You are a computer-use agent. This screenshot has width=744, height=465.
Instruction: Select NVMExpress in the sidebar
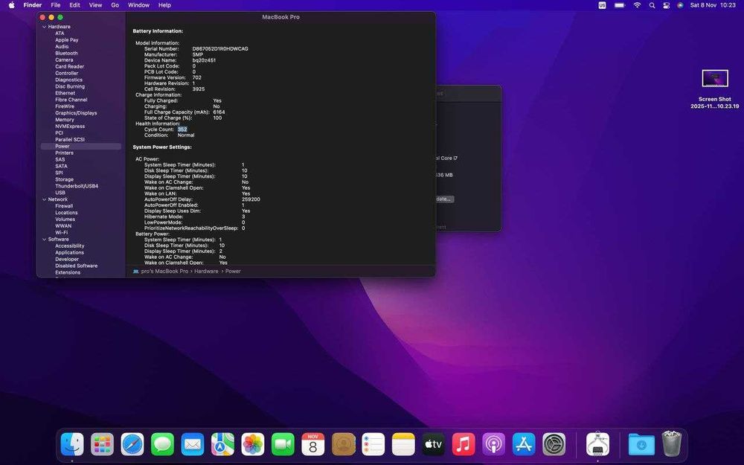click(x=70, y=126)
